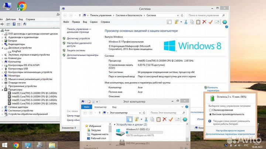The height and width of the screenshot is (149, 266).
Task: Open Справка menu in Система window
Action: tap(105, 22)
